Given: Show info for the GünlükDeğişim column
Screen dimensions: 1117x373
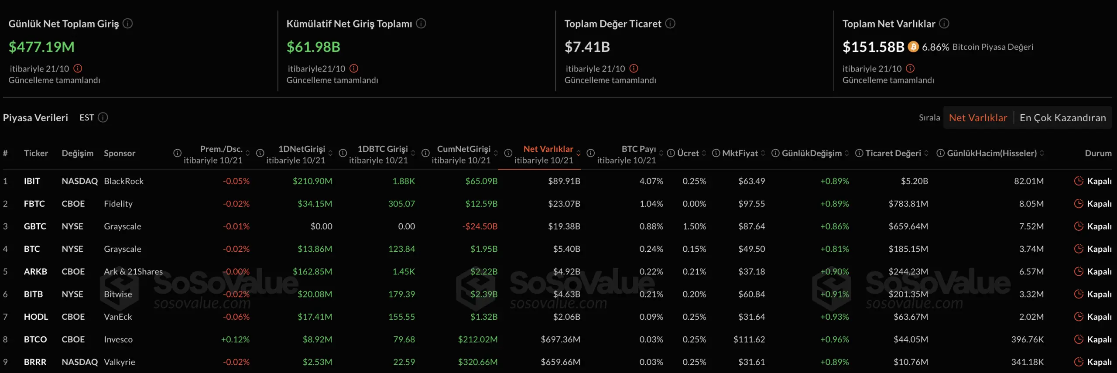Looking at the screenshot, I should [775, 153].
